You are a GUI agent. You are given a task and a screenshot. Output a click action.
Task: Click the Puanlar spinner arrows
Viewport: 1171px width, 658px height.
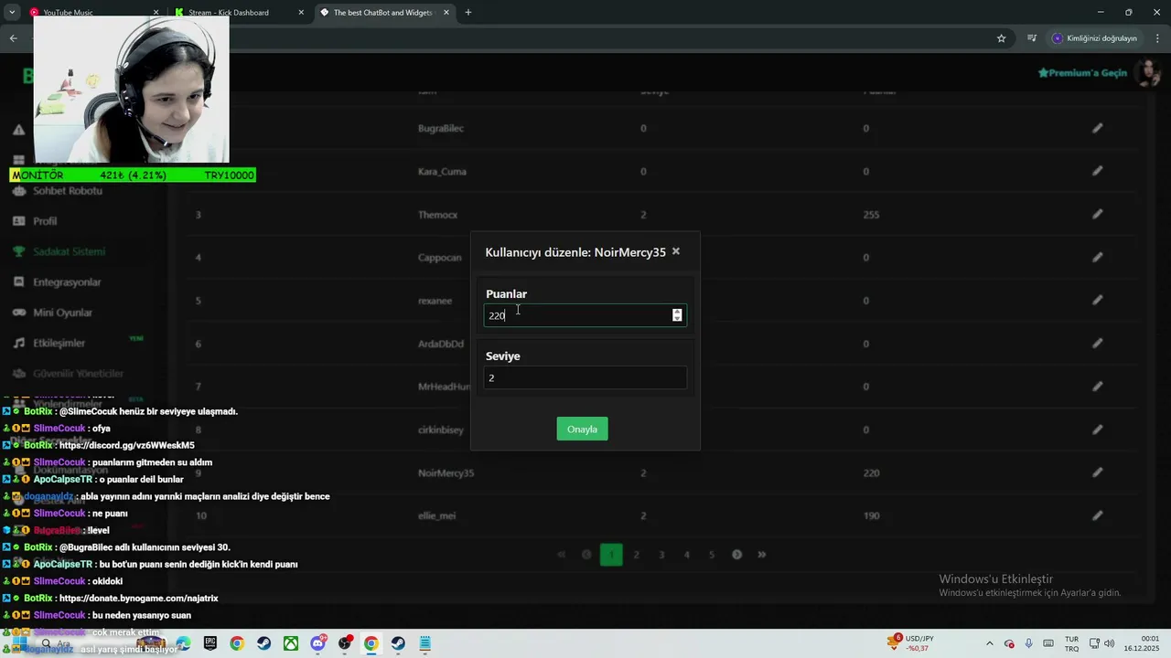point(677,315)
